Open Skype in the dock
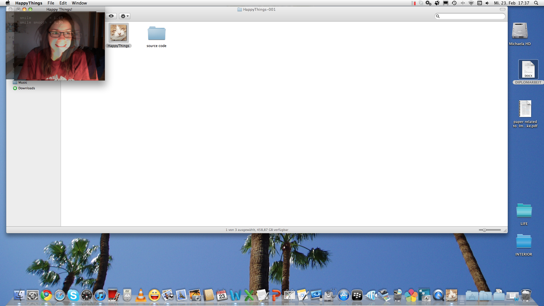Image resolution: width=544 pixels, height=306 pixels. (x=73, y=296)
